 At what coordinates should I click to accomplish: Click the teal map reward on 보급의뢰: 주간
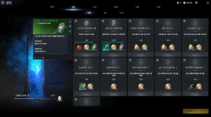(x=83, y=86)
